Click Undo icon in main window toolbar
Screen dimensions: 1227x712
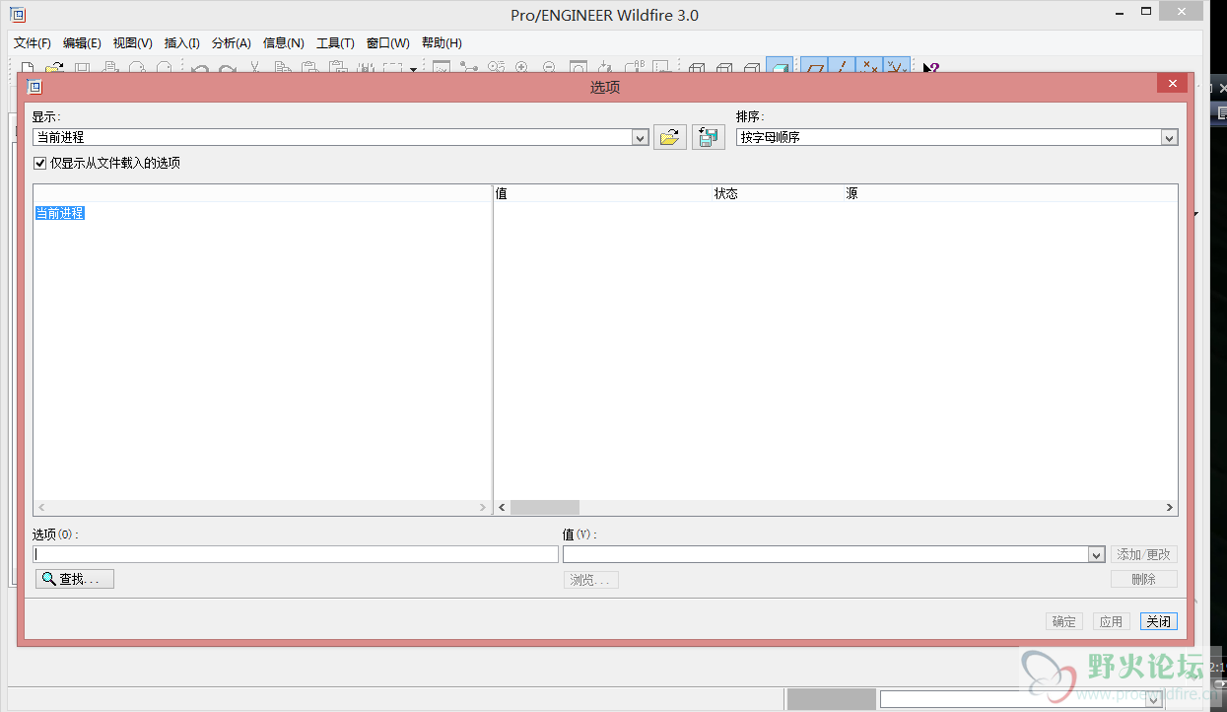click(200, 68)
